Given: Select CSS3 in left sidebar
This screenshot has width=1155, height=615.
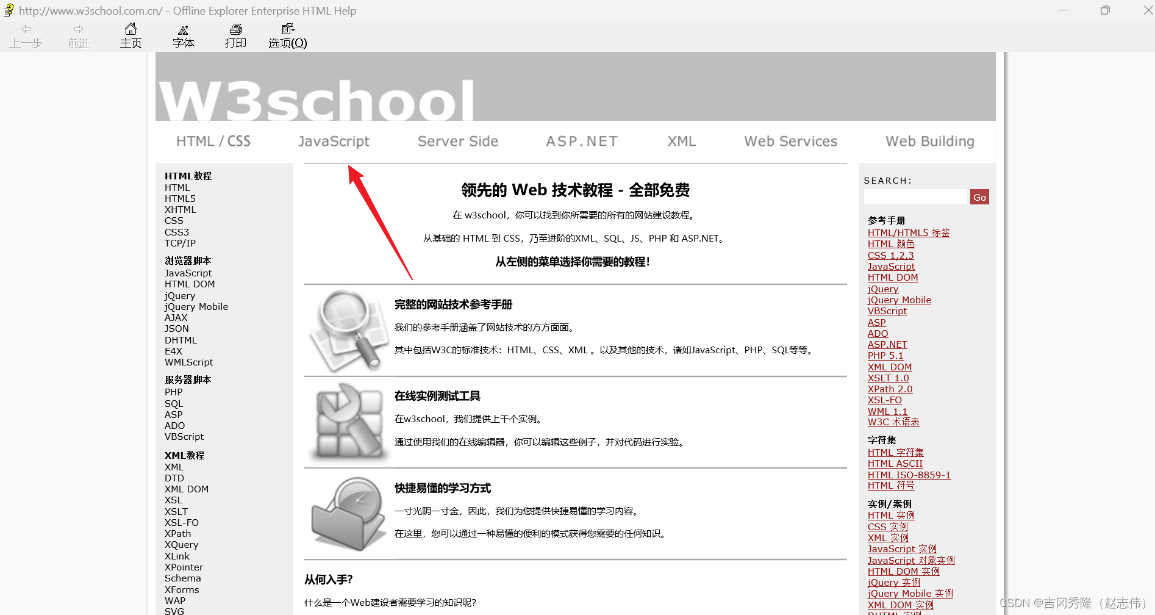Looking at the screenshot, I should coord(177,232).
